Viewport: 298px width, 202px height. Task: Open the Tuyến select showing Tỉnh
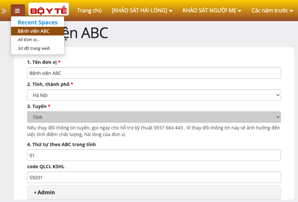(154, 117)
